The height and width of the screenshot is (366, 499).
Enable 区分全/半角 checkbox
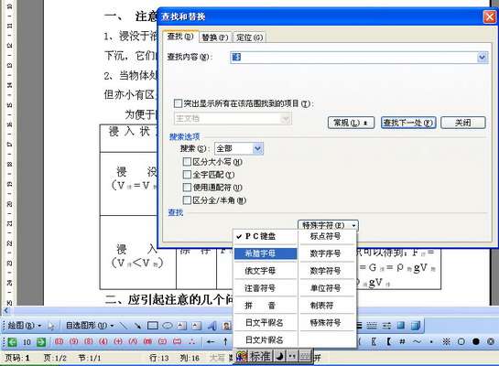coord(187,200)
